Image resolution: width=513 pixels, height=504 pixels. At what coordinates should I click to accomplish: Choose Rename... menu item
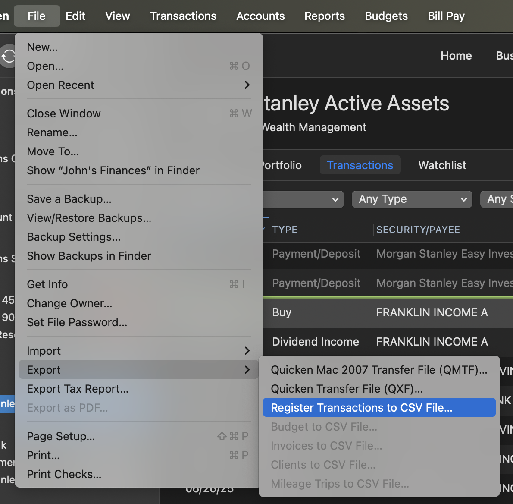point(139,132)
